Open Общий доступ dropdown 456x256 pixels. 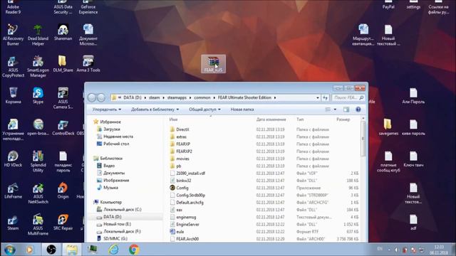click(204, 110)
